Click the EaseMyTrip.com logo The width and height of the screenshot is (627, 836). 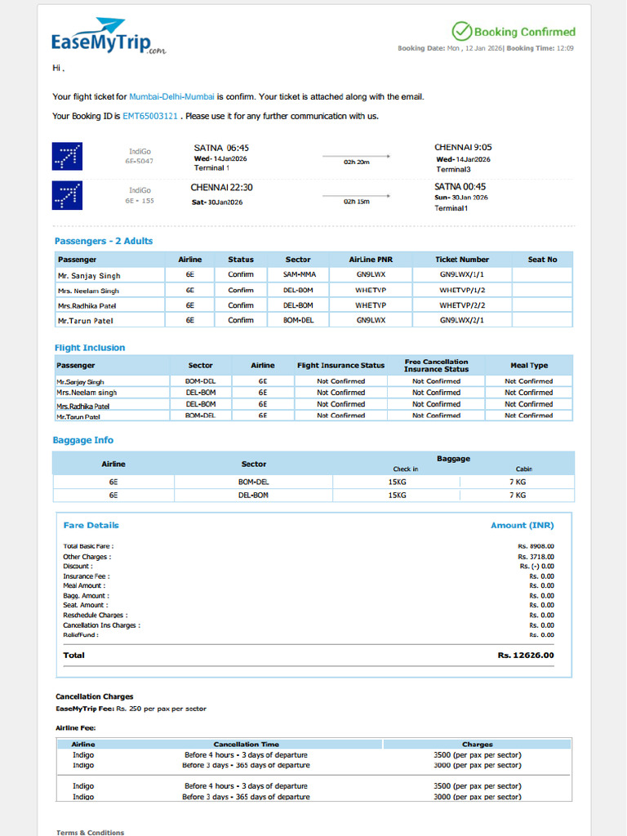pos(109,36)
